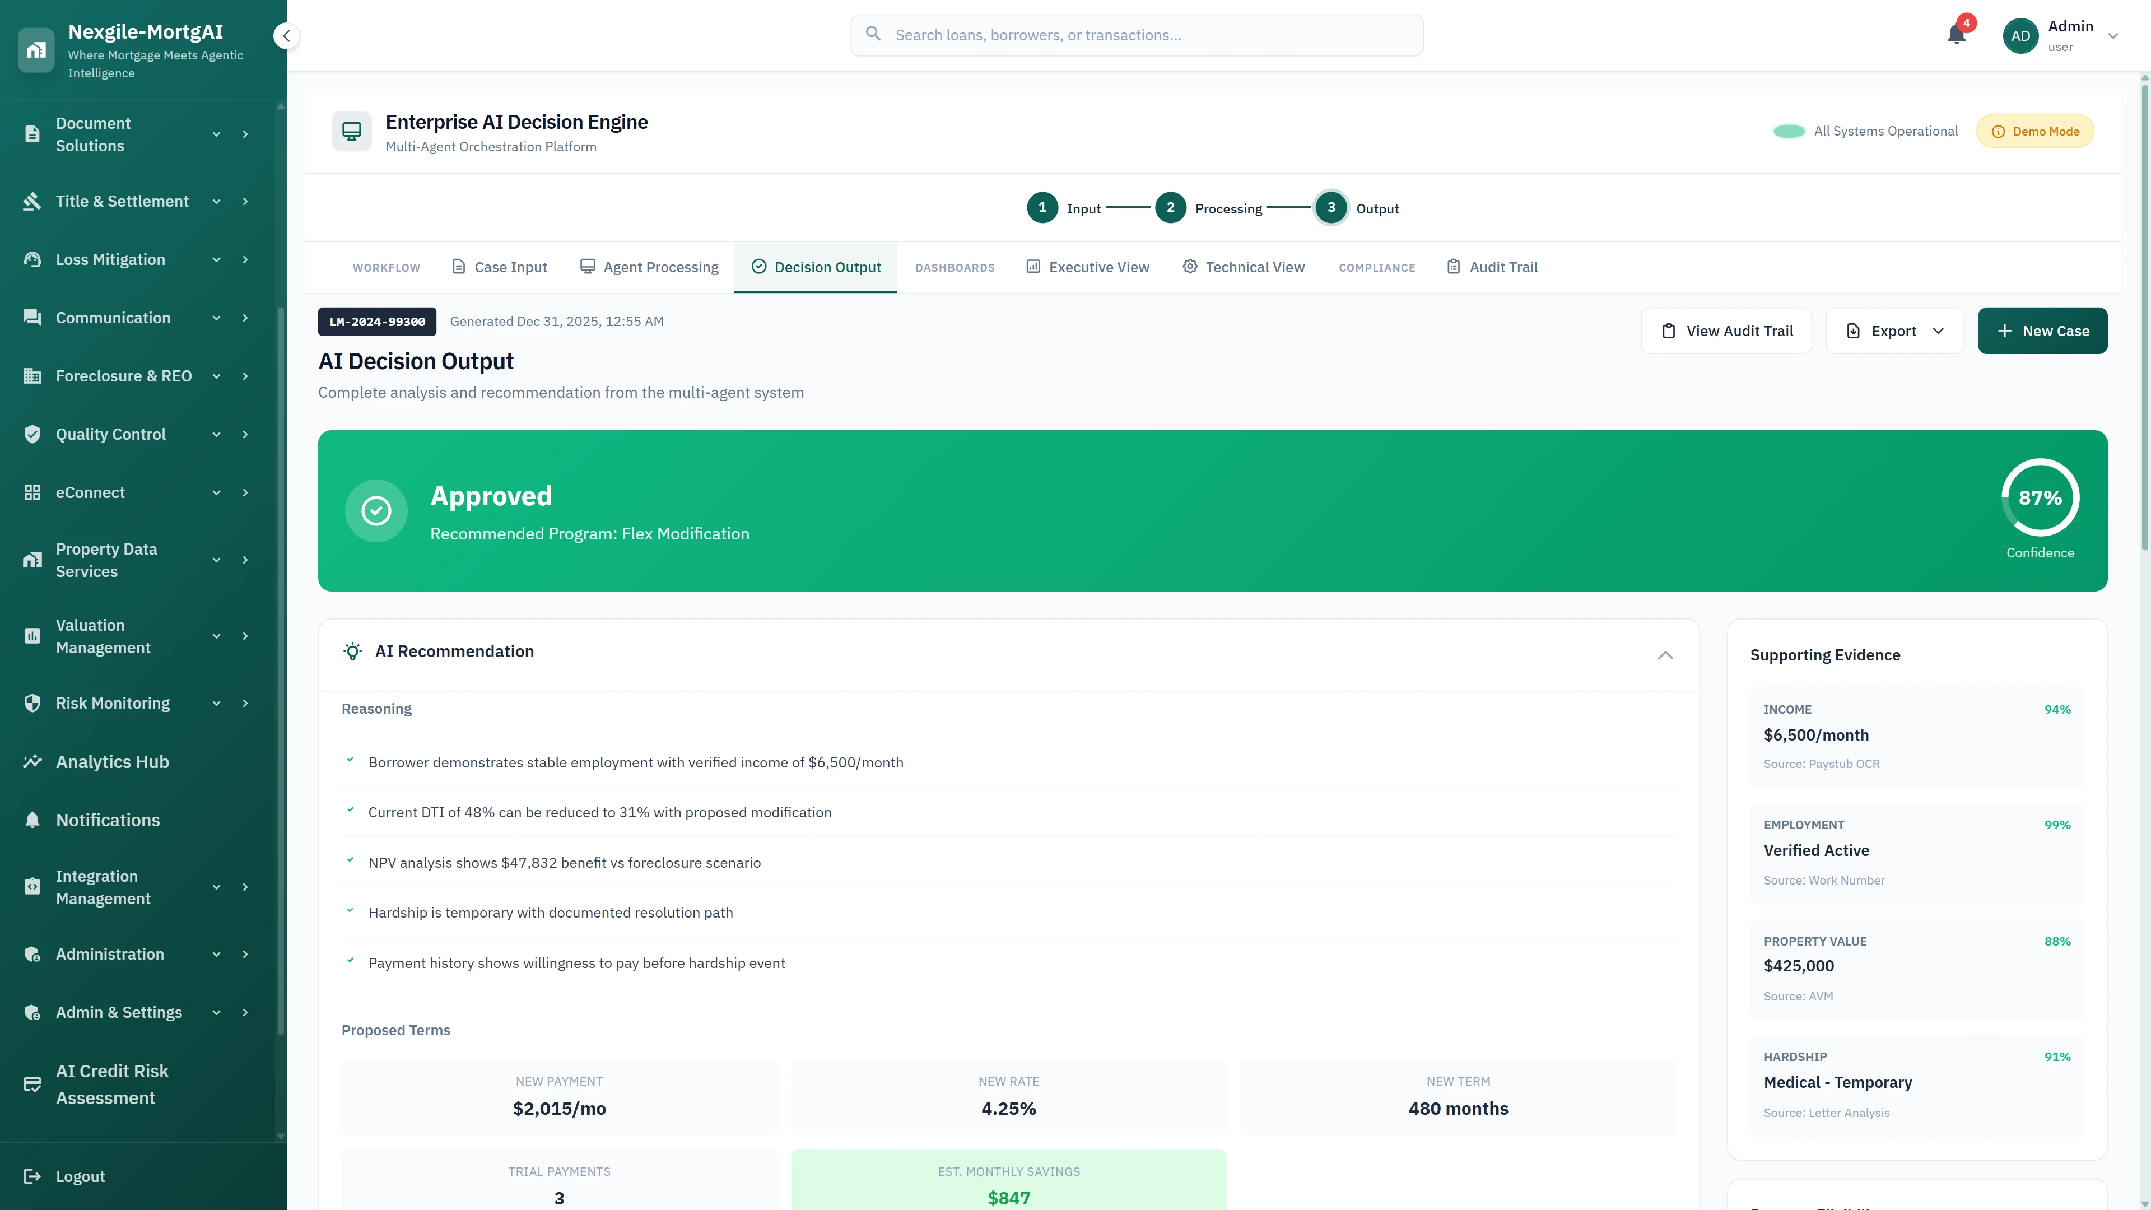Click the Risk Monitoring sidebar icon

pyautogui.click(x=32, y=703)
